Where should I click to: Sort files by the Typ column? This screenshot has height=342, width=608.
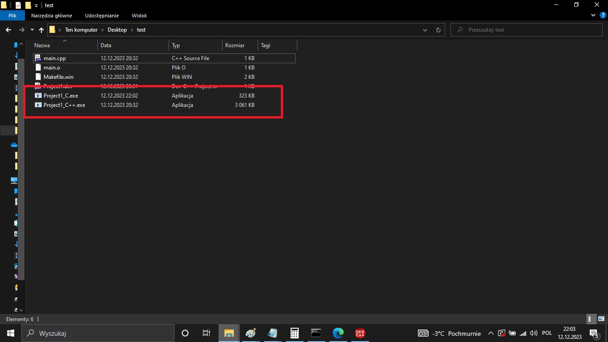[x=195, y=45]
